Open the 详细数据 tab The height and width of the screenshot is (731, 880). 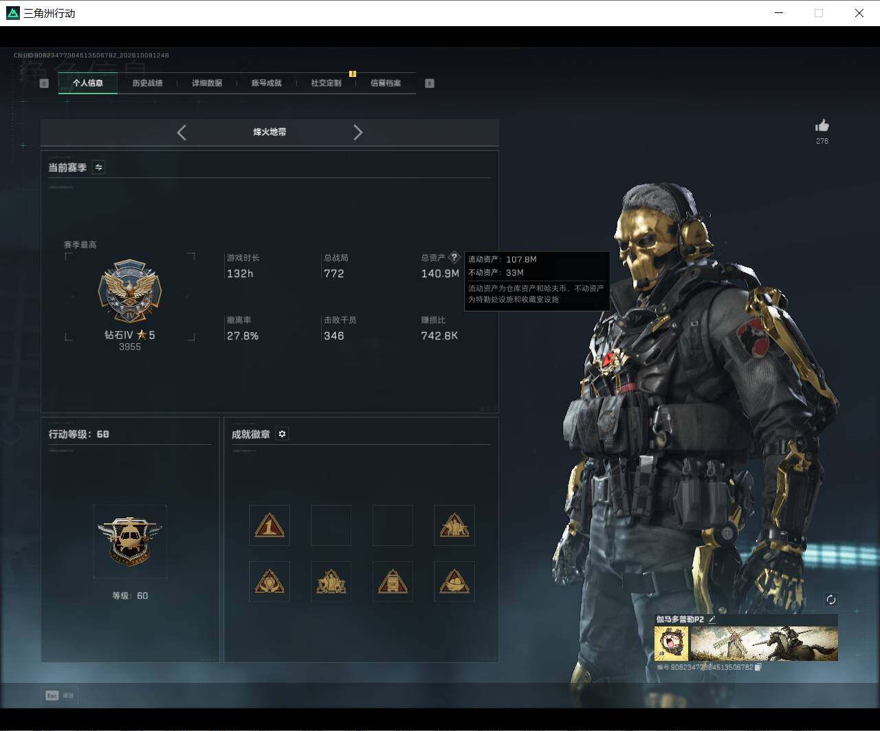207,83
